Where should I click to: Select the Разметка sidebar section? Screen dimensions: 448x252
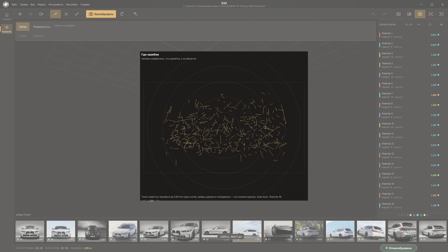pyautogui.click(x=7, y=29)
